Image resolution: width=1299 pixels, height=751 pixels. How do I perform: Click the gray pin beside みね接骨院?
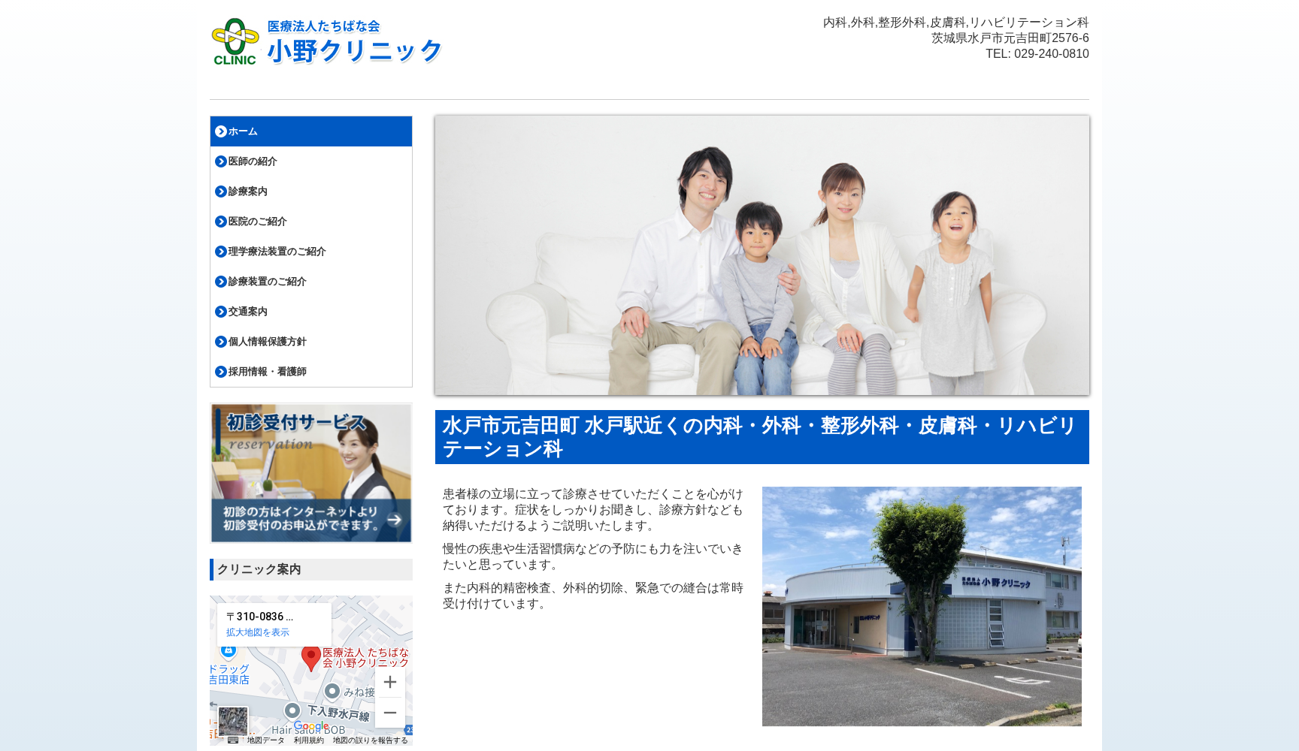(x=332, y=689)
